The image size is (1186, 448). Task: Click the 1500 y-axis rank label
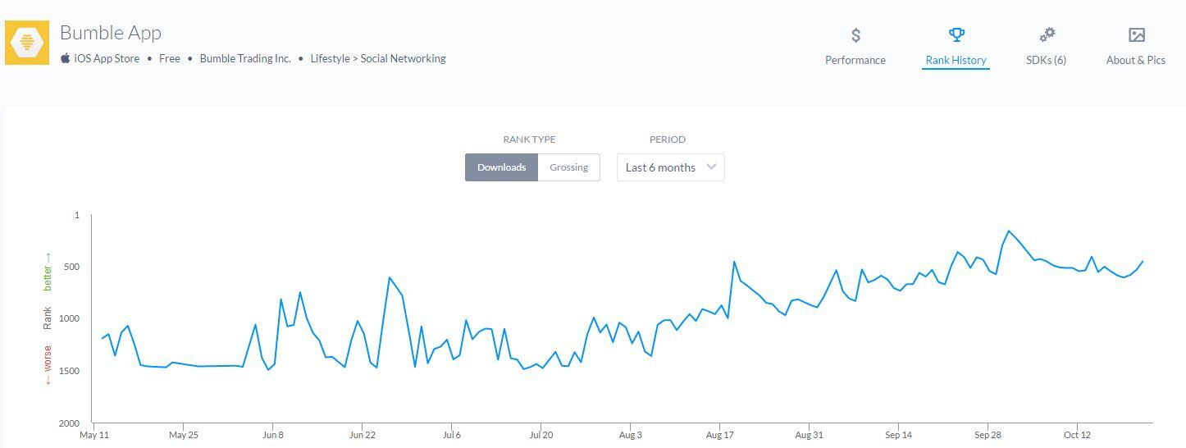pyautogui.click(x=68, y=371)
